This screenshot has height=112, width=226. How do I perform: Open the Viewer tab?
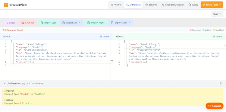(x=116, y=5)
